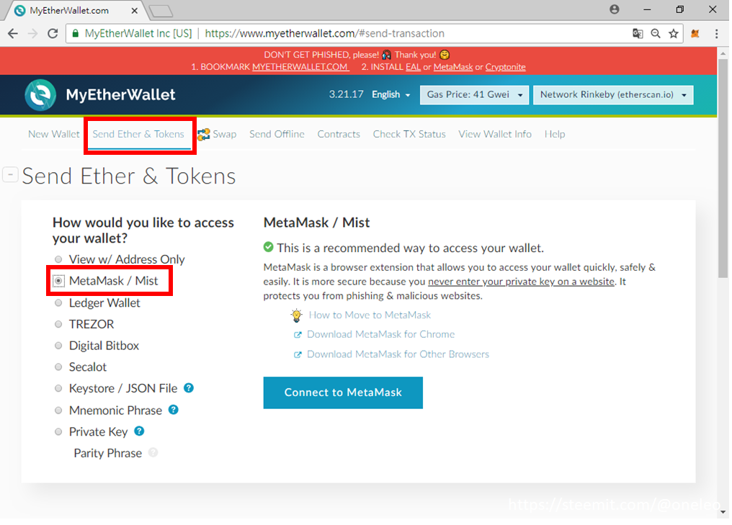
Task: Open the View Wallet Info tab
Action: [x=495, y=135]
